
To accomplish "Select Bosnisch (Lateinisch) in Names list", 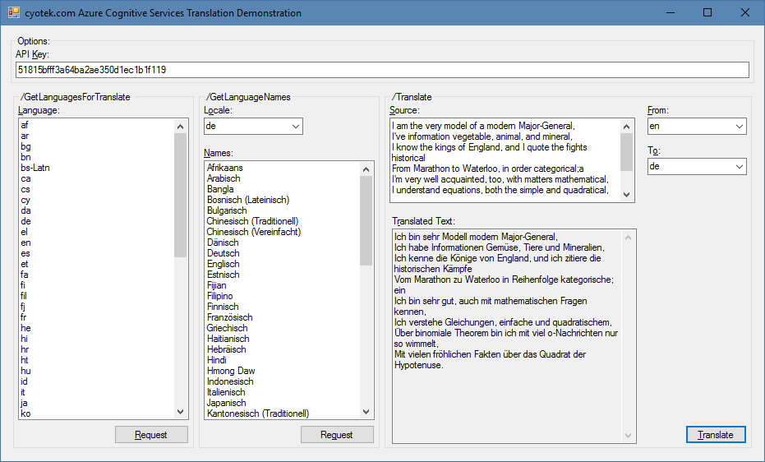I will tap(283, 201).
